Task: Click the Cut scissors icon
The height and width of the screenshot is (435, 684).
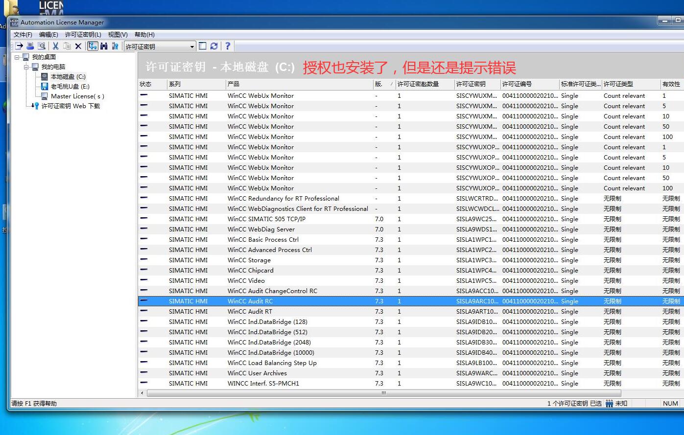Action: [55, 46]
